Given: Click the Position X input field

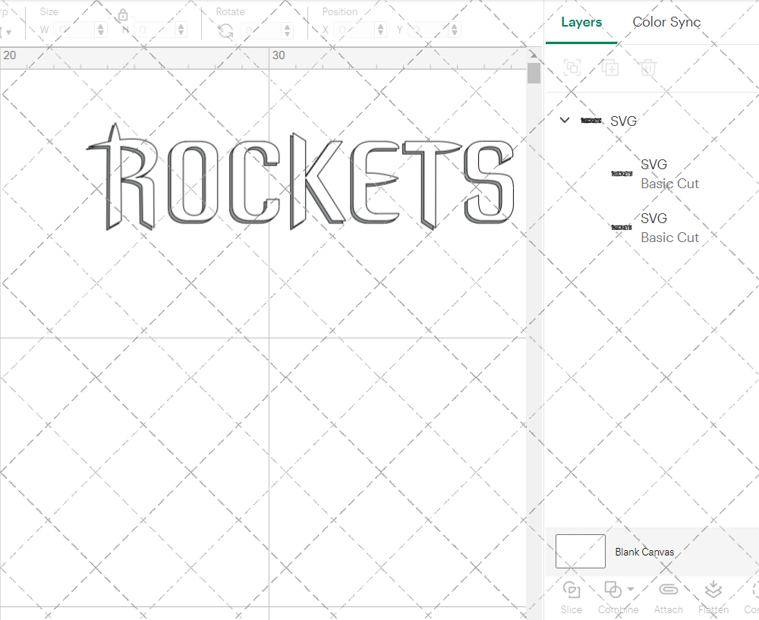Looking at the screenshot, I should click(354, 30).
